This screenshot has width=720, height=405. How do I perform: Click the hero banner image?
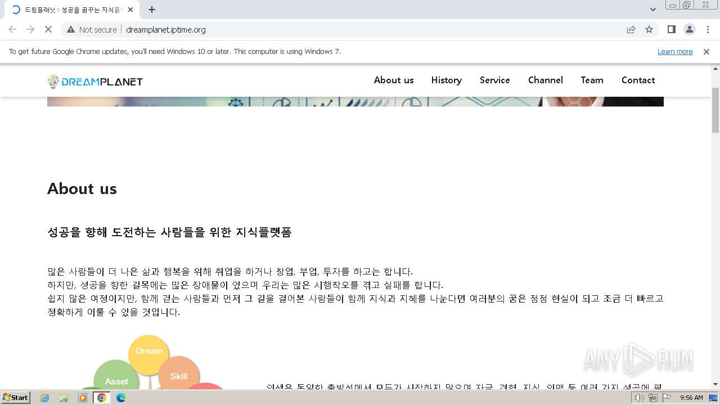(x=355, y=101)
